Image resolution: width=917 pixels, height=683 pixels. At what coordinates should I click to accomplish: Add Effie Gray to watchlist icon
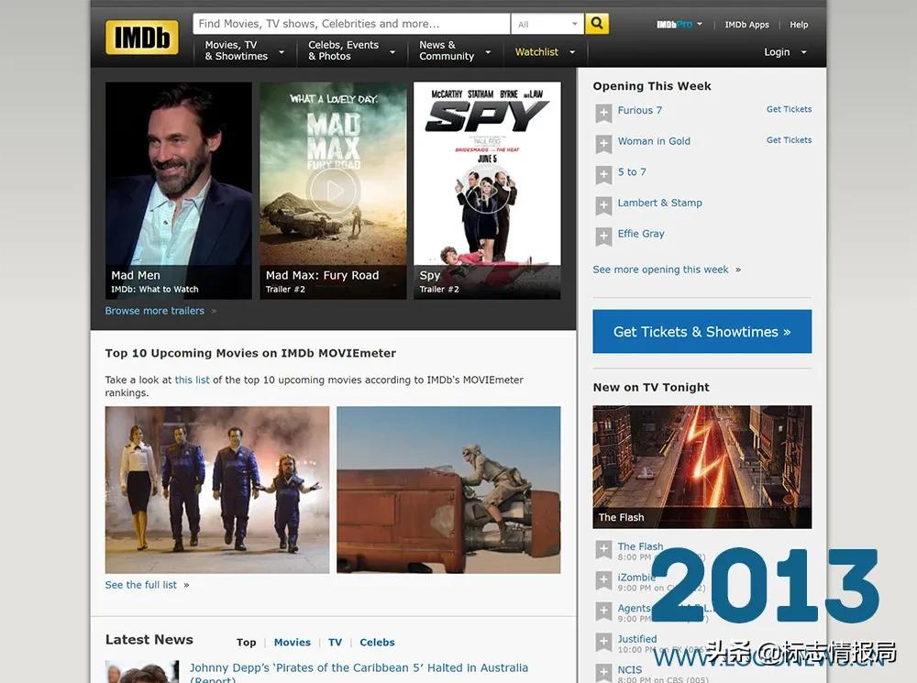point(603,237)
